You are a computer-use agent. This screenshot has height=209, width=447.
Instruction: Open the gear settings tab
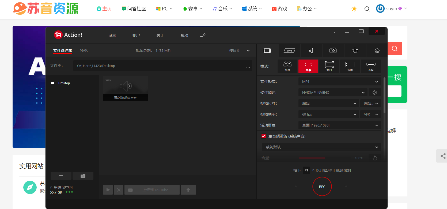point(377,50)
